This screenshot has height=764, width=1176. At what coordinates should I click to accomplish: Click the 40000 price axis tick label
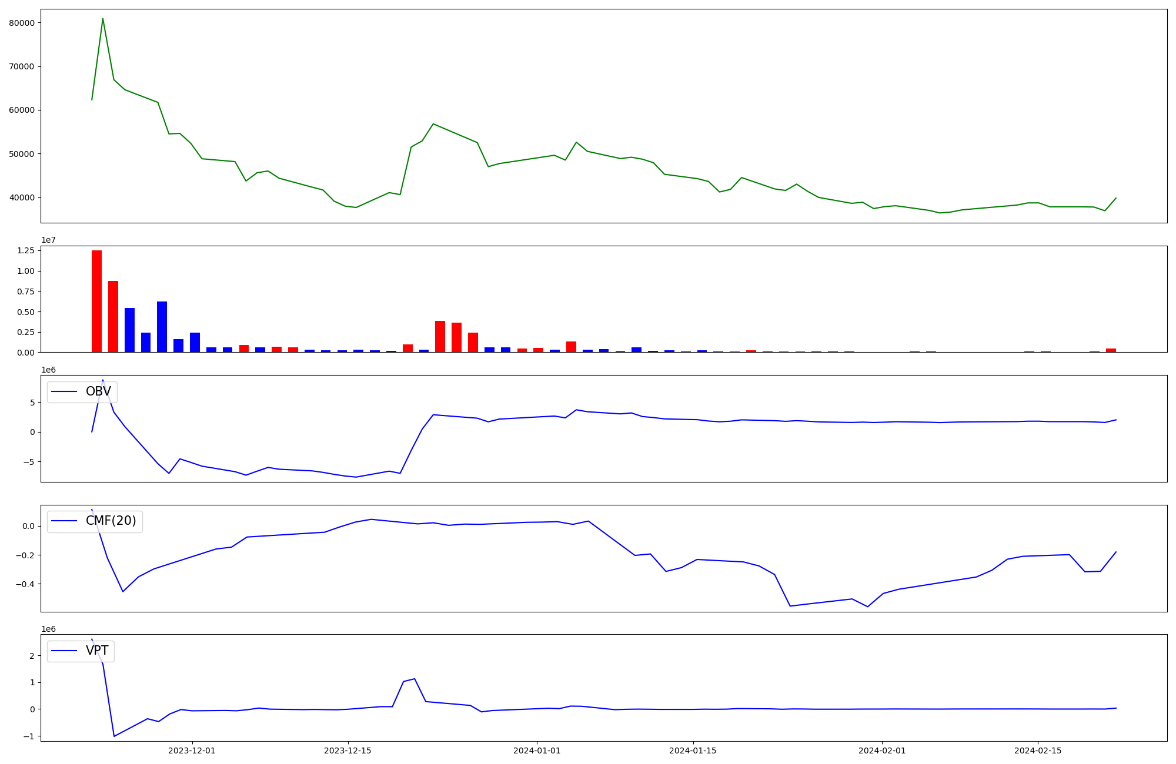[x=22, y=197]
